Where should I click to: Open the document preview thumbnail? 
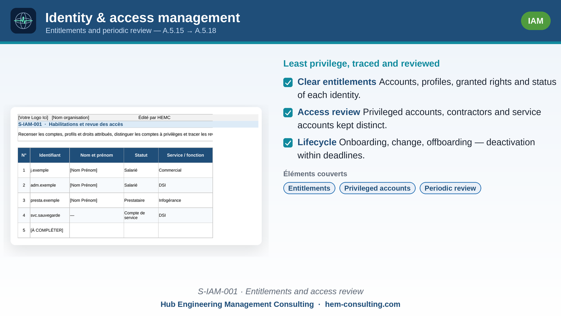[136, 176]
